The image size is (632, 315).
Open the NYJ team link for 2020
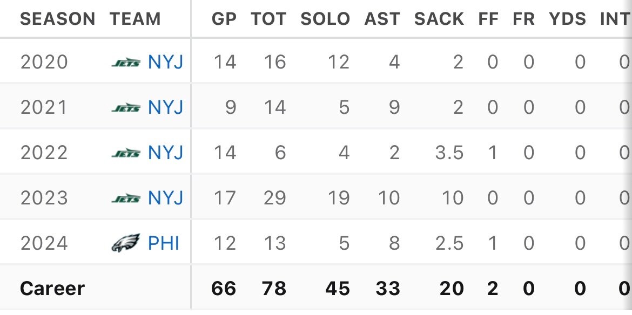[x=166, y=63]
